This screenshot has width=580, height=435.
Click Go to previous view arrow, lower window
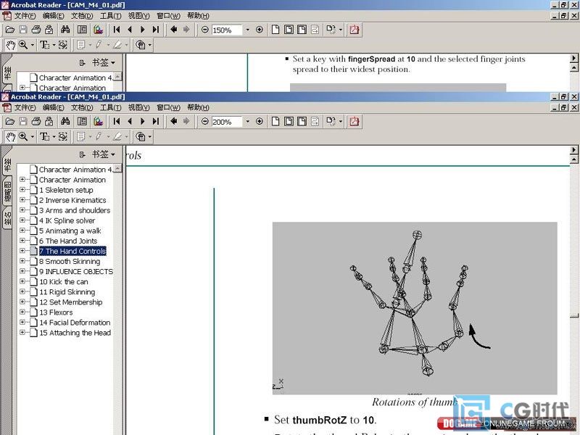point(173,121)
